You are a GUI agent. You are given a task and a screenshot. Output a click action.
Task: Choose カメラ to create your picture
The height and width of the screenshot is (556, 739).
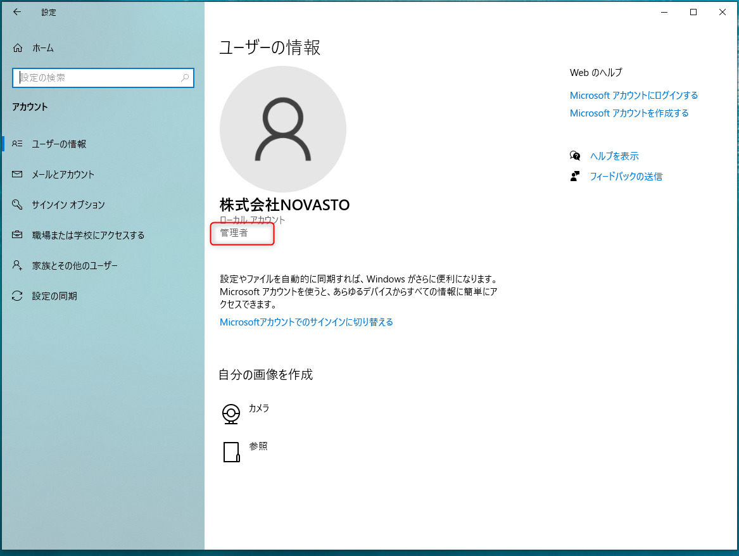(259, 408)
